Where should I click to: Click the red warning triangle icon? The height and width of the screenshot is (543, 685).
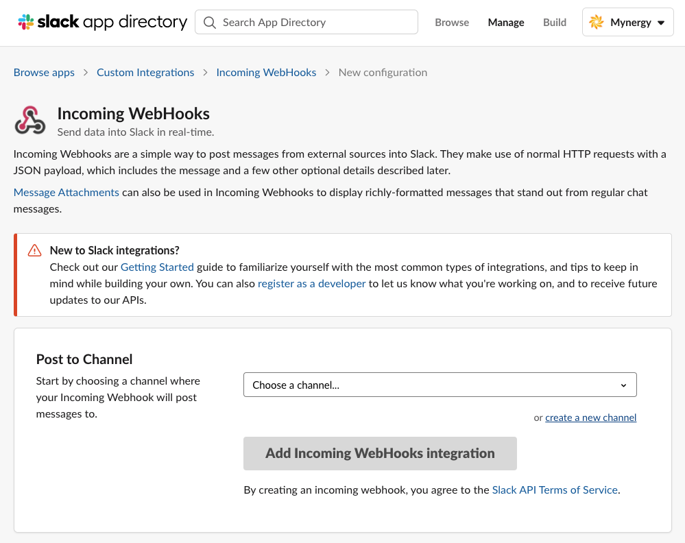coord(34,251)
